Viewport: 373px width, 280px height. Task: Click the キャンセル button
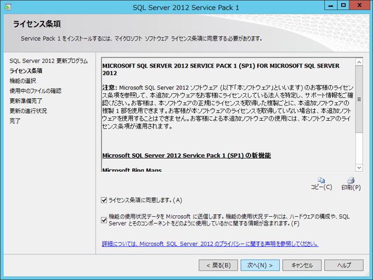pyautogui.click(x=302, y=265)
